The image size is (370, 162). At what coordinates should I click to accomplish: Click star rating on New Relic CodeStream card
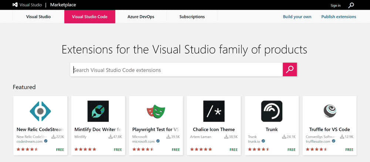pyautogui.click(x=27, y=149)
